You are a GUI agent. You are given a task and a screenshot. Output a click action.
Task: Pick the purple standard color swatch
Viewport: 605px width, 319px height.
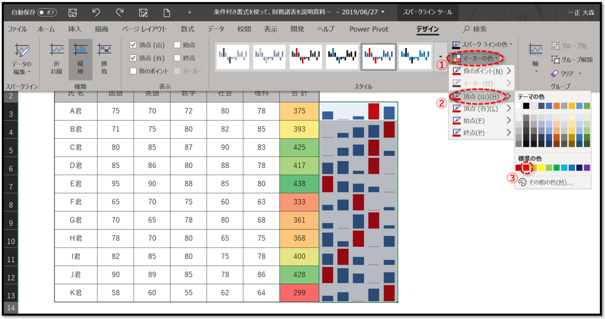click(587, 168)
